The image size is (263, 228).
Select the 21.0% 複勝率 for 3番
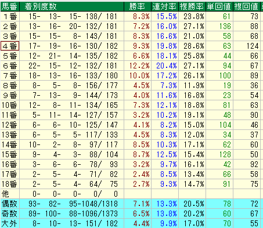pos(194,37)
